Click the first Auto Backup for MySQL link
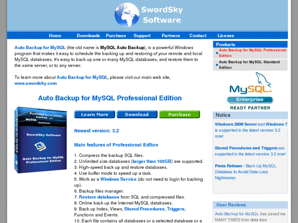The height and width of the screenshot is (223, 298). point(40,47)
